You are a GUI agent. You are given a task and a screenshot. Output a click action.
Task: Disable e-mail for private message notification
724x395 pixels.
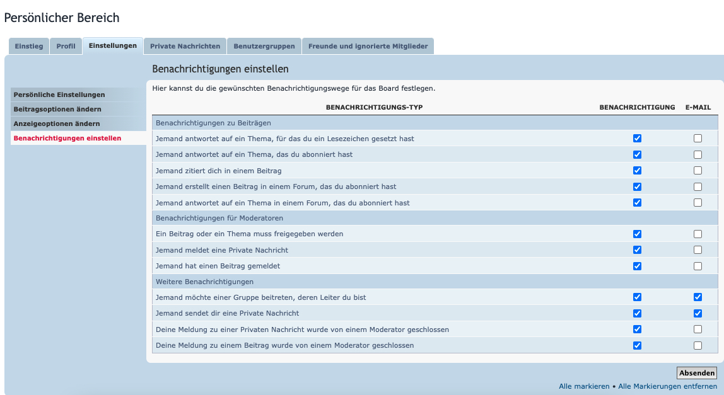[698, 313]
